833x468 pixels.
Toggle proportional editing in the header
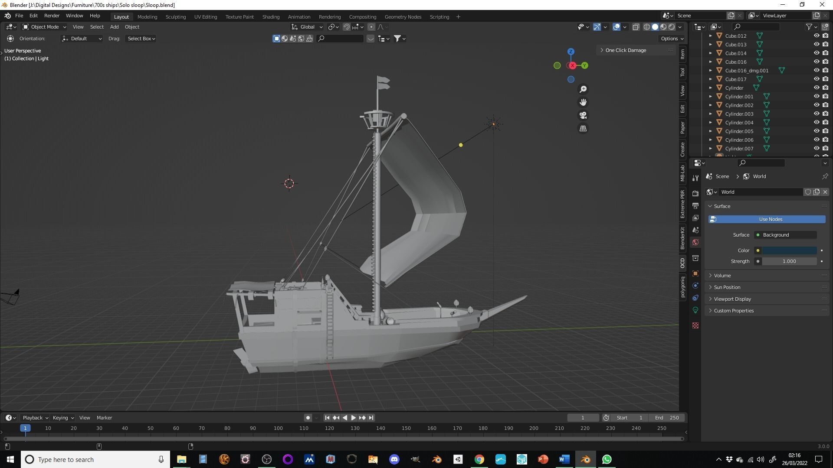(371, 27)
